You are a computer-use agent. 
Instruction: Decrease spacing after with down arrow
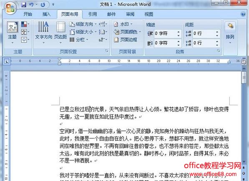tap(217, 45)
